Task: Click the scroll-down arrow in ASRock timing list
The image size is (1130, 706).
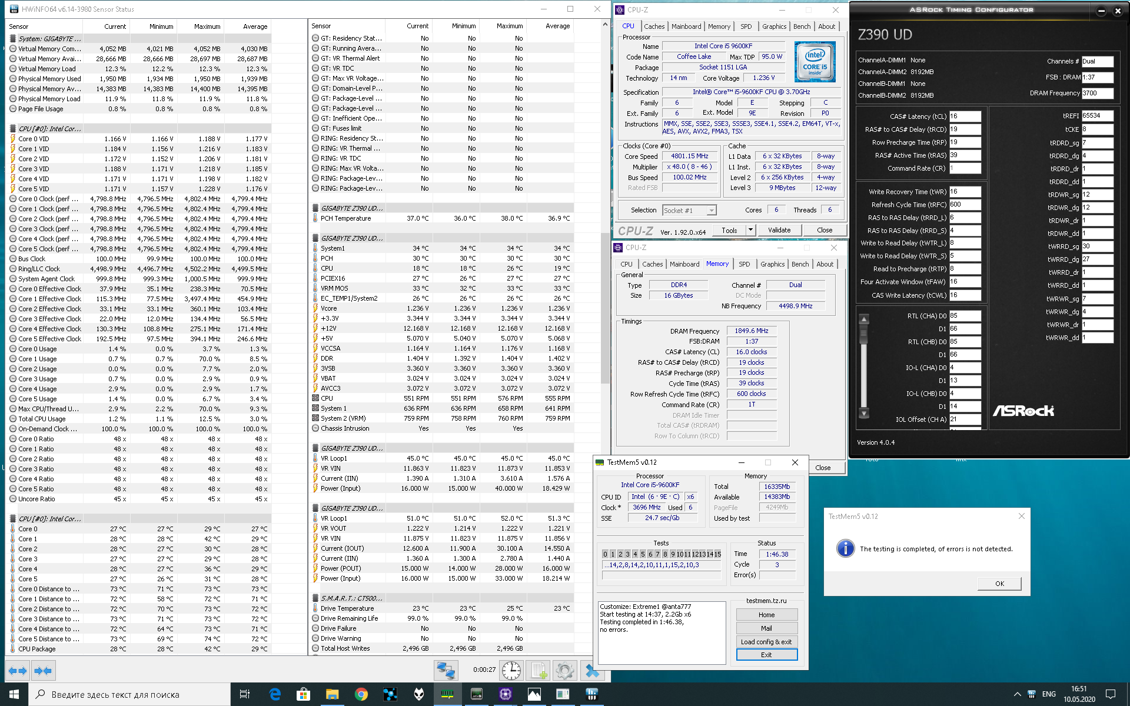Action: tap(864, 414)
